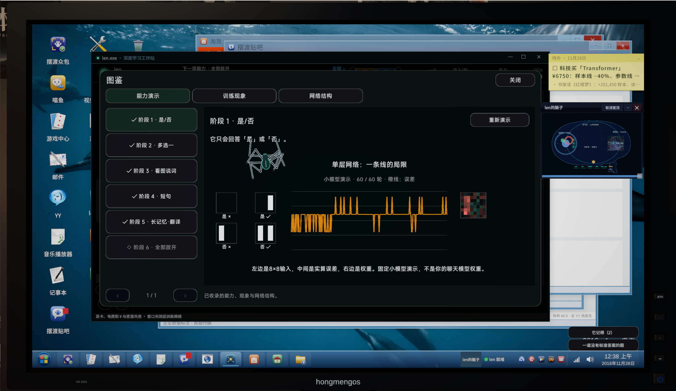
Task: Open the 喵鱼 desktop icon
Action: (x=58, y=89)
